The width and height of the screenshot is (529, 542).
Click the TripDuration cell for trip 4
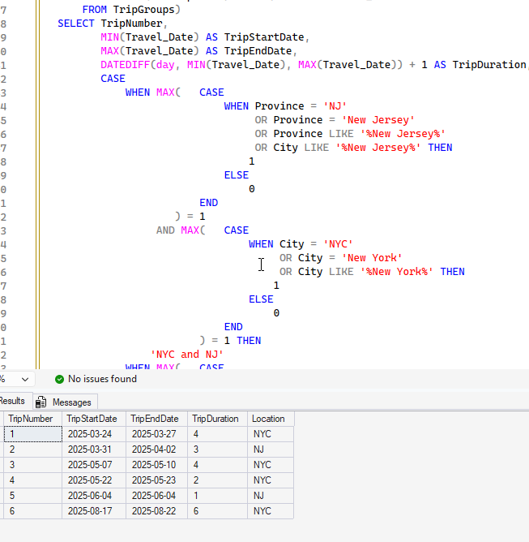tap(215, 480)
